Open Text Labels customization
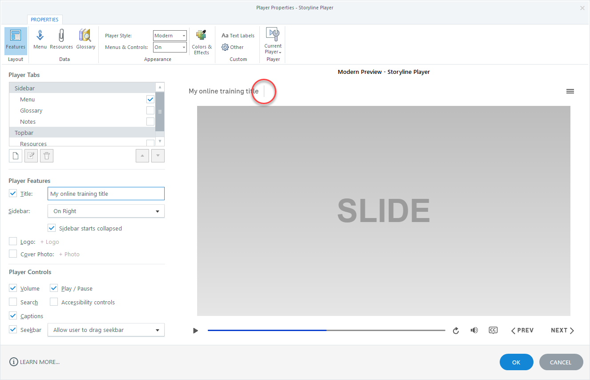This screenshot has height=380, width=590. [x=238, y=36]
